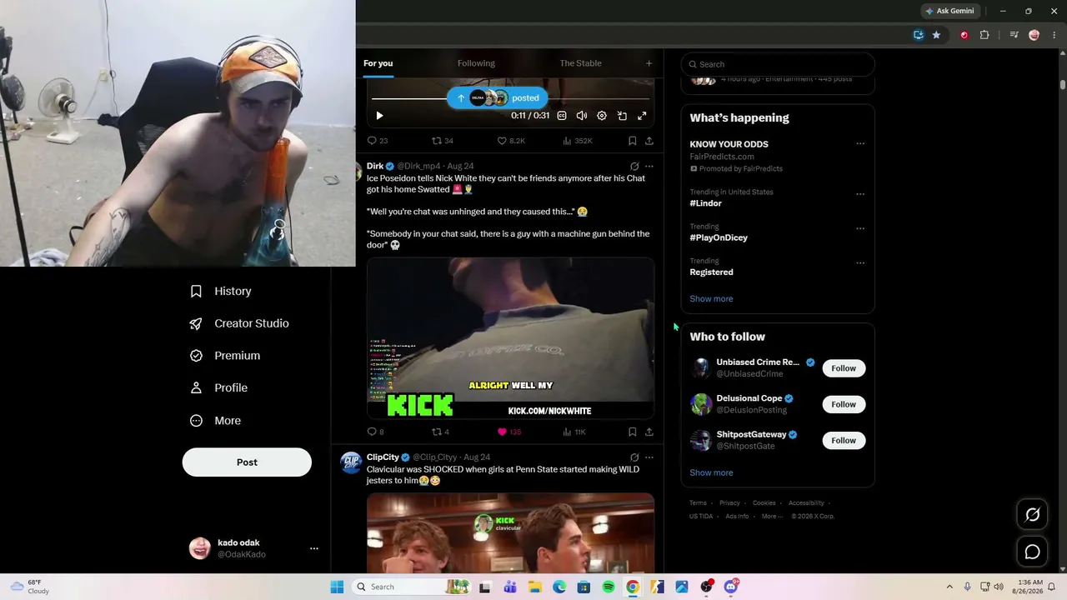Share Dirk's post
Image resolution: width=1067 pixels, height=600 pixels.
click(x=649, y=432)
